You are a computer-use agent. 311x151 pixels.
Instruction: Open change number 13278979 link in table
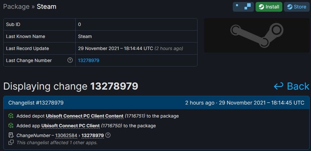pos(89,60)
